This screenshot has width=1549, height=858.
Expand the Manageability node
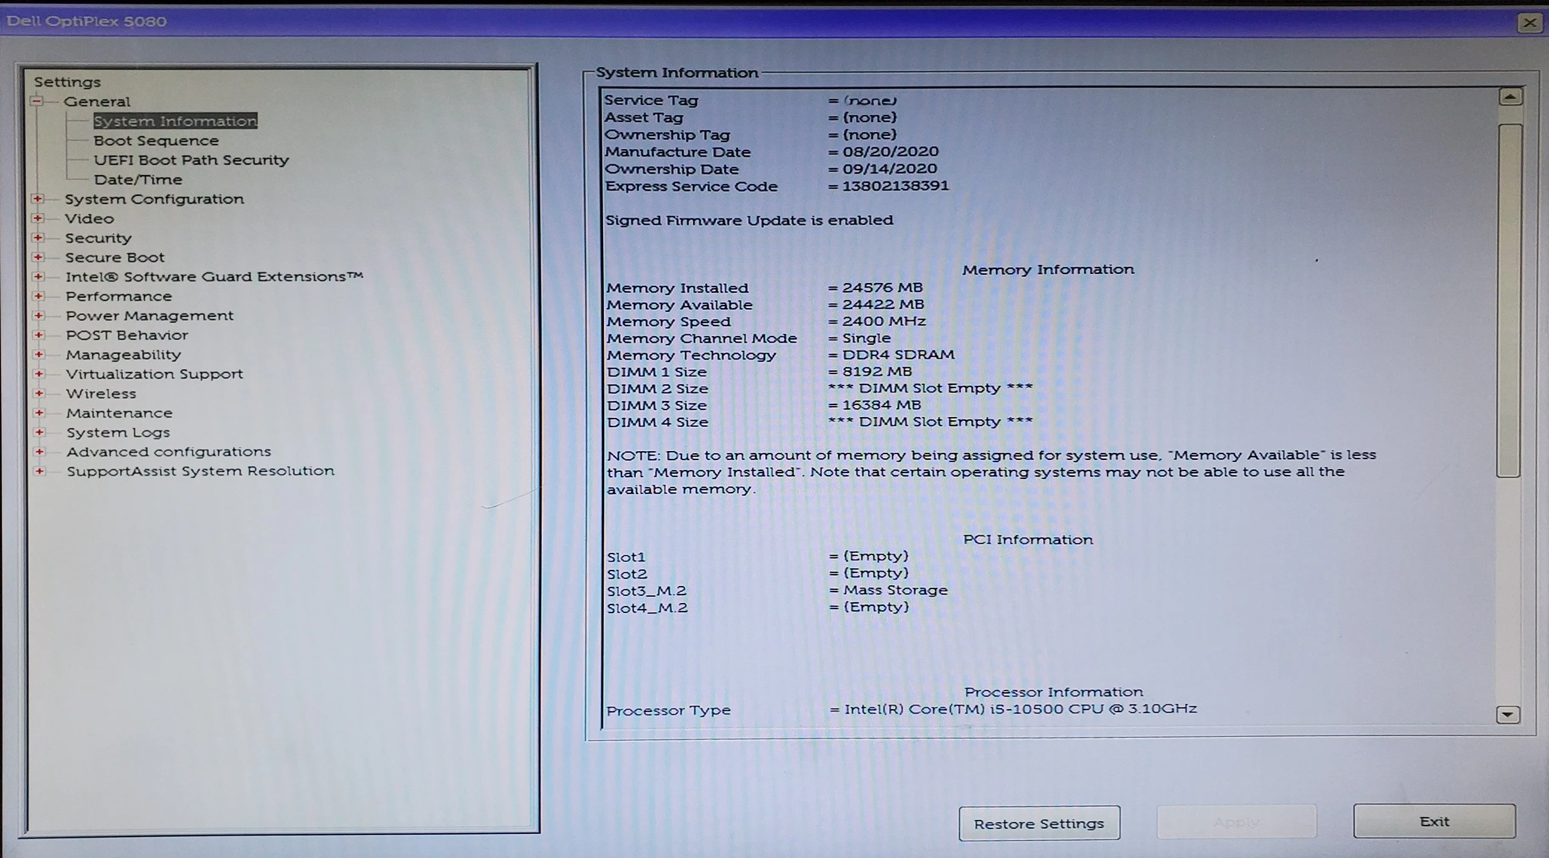tap(39, 354)
